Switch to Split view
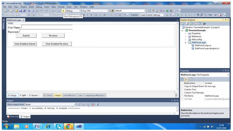 click(23, 95)
